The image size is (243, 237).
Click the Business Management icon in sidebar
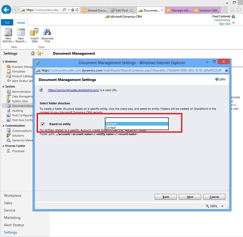pos(9,66)
